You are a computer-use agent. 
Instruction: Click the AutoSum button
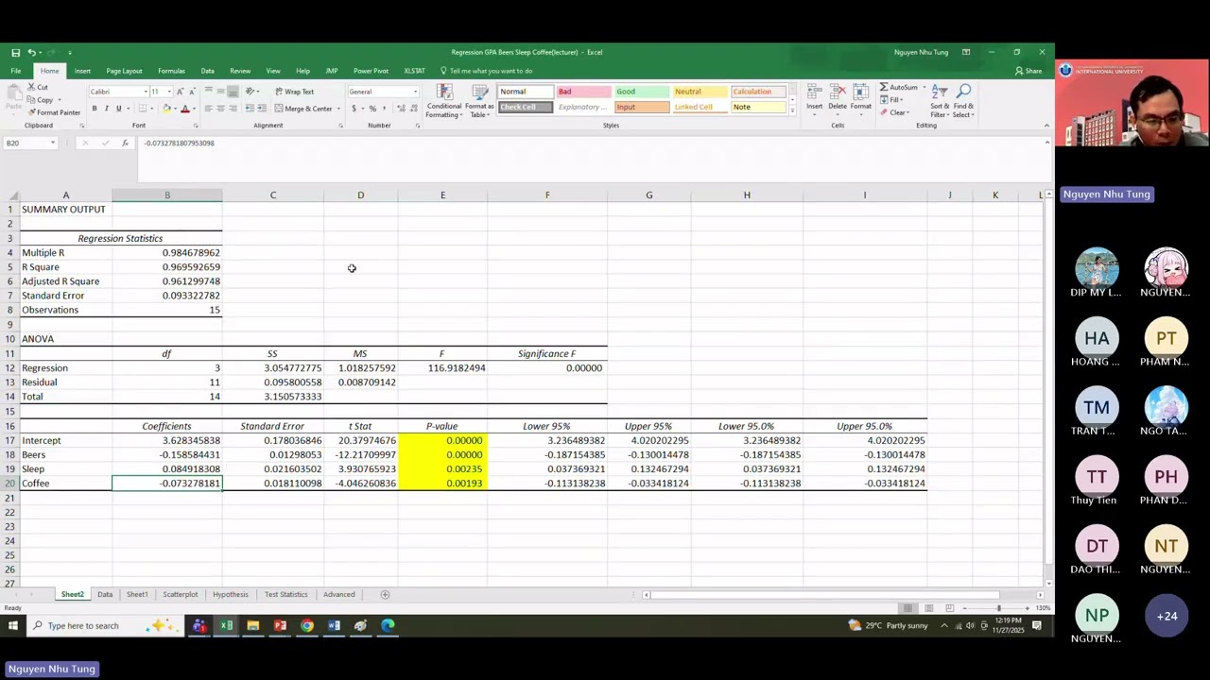click(898, 88)
